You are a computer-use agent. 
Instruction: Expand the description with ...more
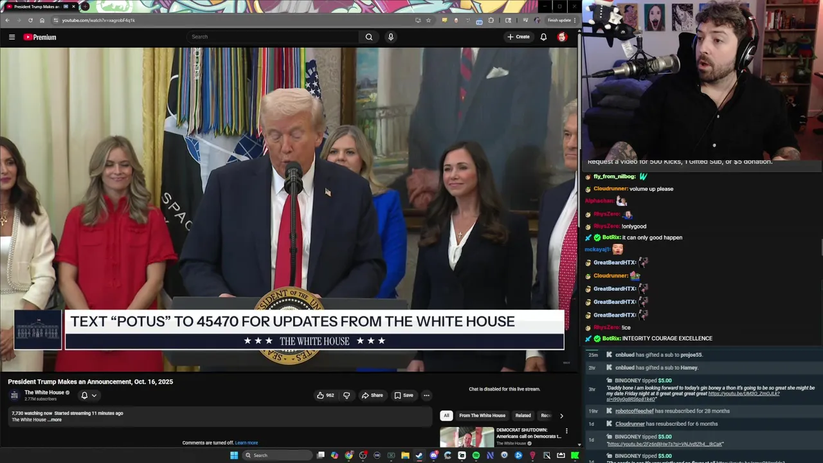[x=55, y=420]
